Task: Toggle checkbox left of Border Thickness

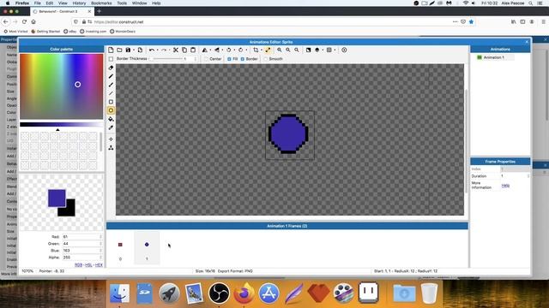Action: (x=111, y=59)
